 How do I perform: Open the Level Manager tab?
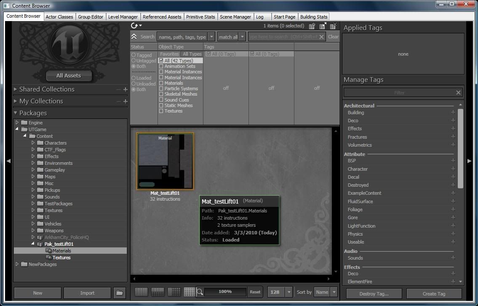(123, 17)
